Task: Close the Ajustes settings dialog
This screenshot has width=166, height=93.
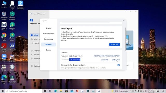Action: pyautogui.click(x=124, y=20)
